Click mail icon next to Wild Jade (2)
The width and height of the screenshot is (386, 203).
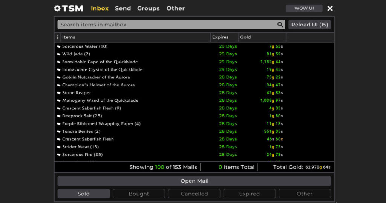(x=59, y=54)
